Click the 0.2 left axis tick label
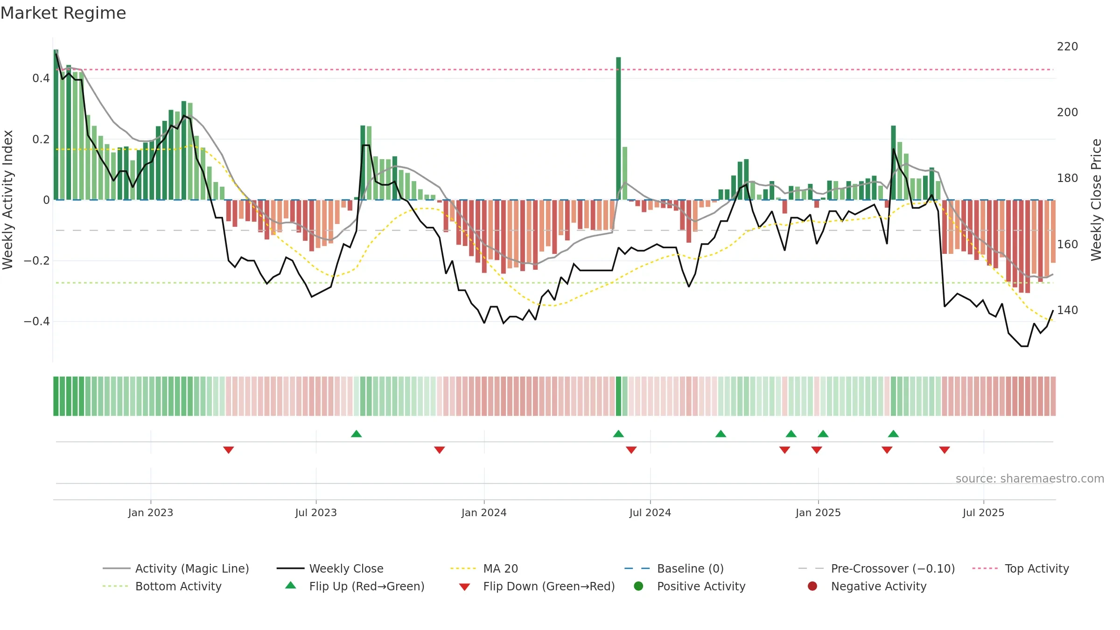 tap(41, 139)
